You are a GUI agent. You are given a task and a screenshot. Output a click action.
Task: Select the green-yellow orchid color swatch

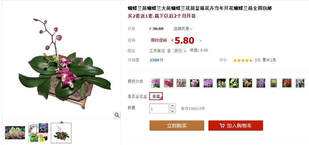234,83
